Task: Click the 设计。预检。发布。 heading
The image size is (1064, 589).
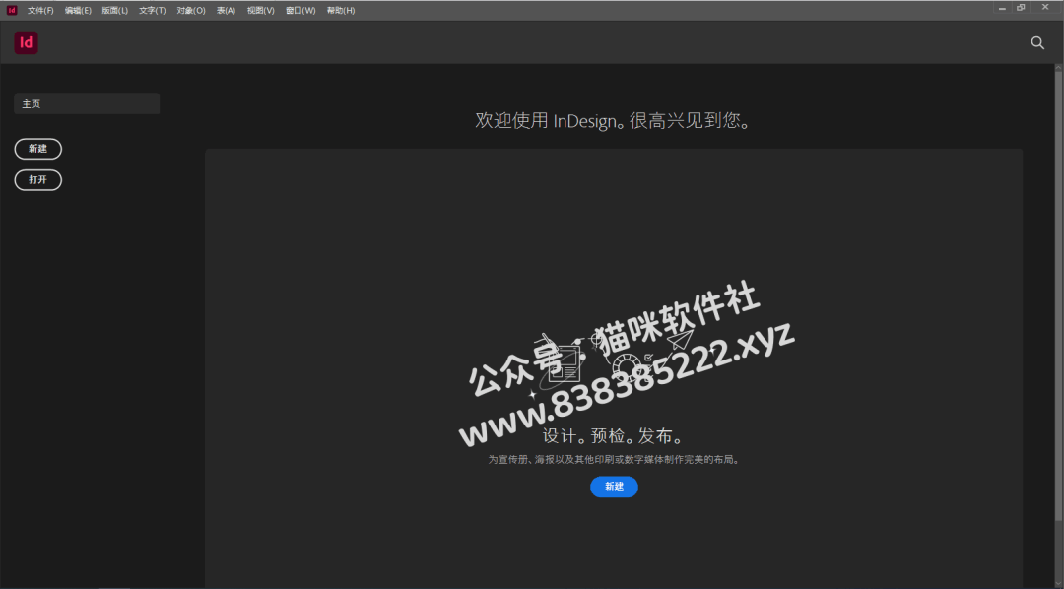Action: (614, 435)
